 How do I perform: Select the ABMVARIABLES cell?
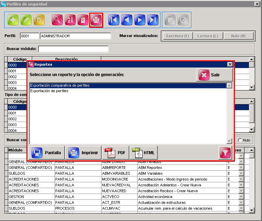(119, 173)
